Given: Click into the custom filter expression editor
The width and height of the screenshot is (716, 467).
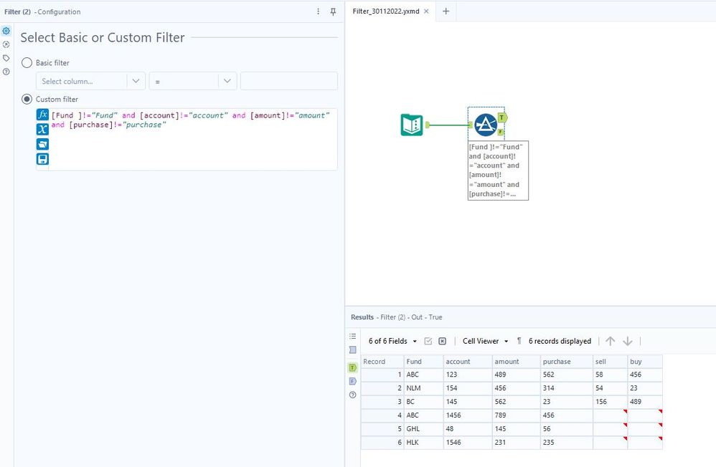Looking at the screenshot, I should point(193,140).
